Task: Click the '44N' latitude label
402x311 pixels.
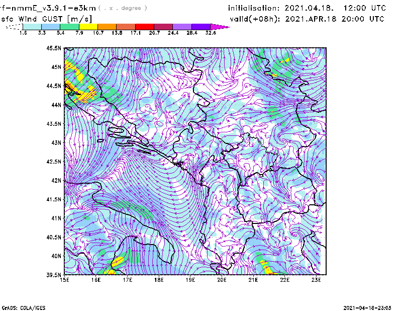Action: coord(56,105)
